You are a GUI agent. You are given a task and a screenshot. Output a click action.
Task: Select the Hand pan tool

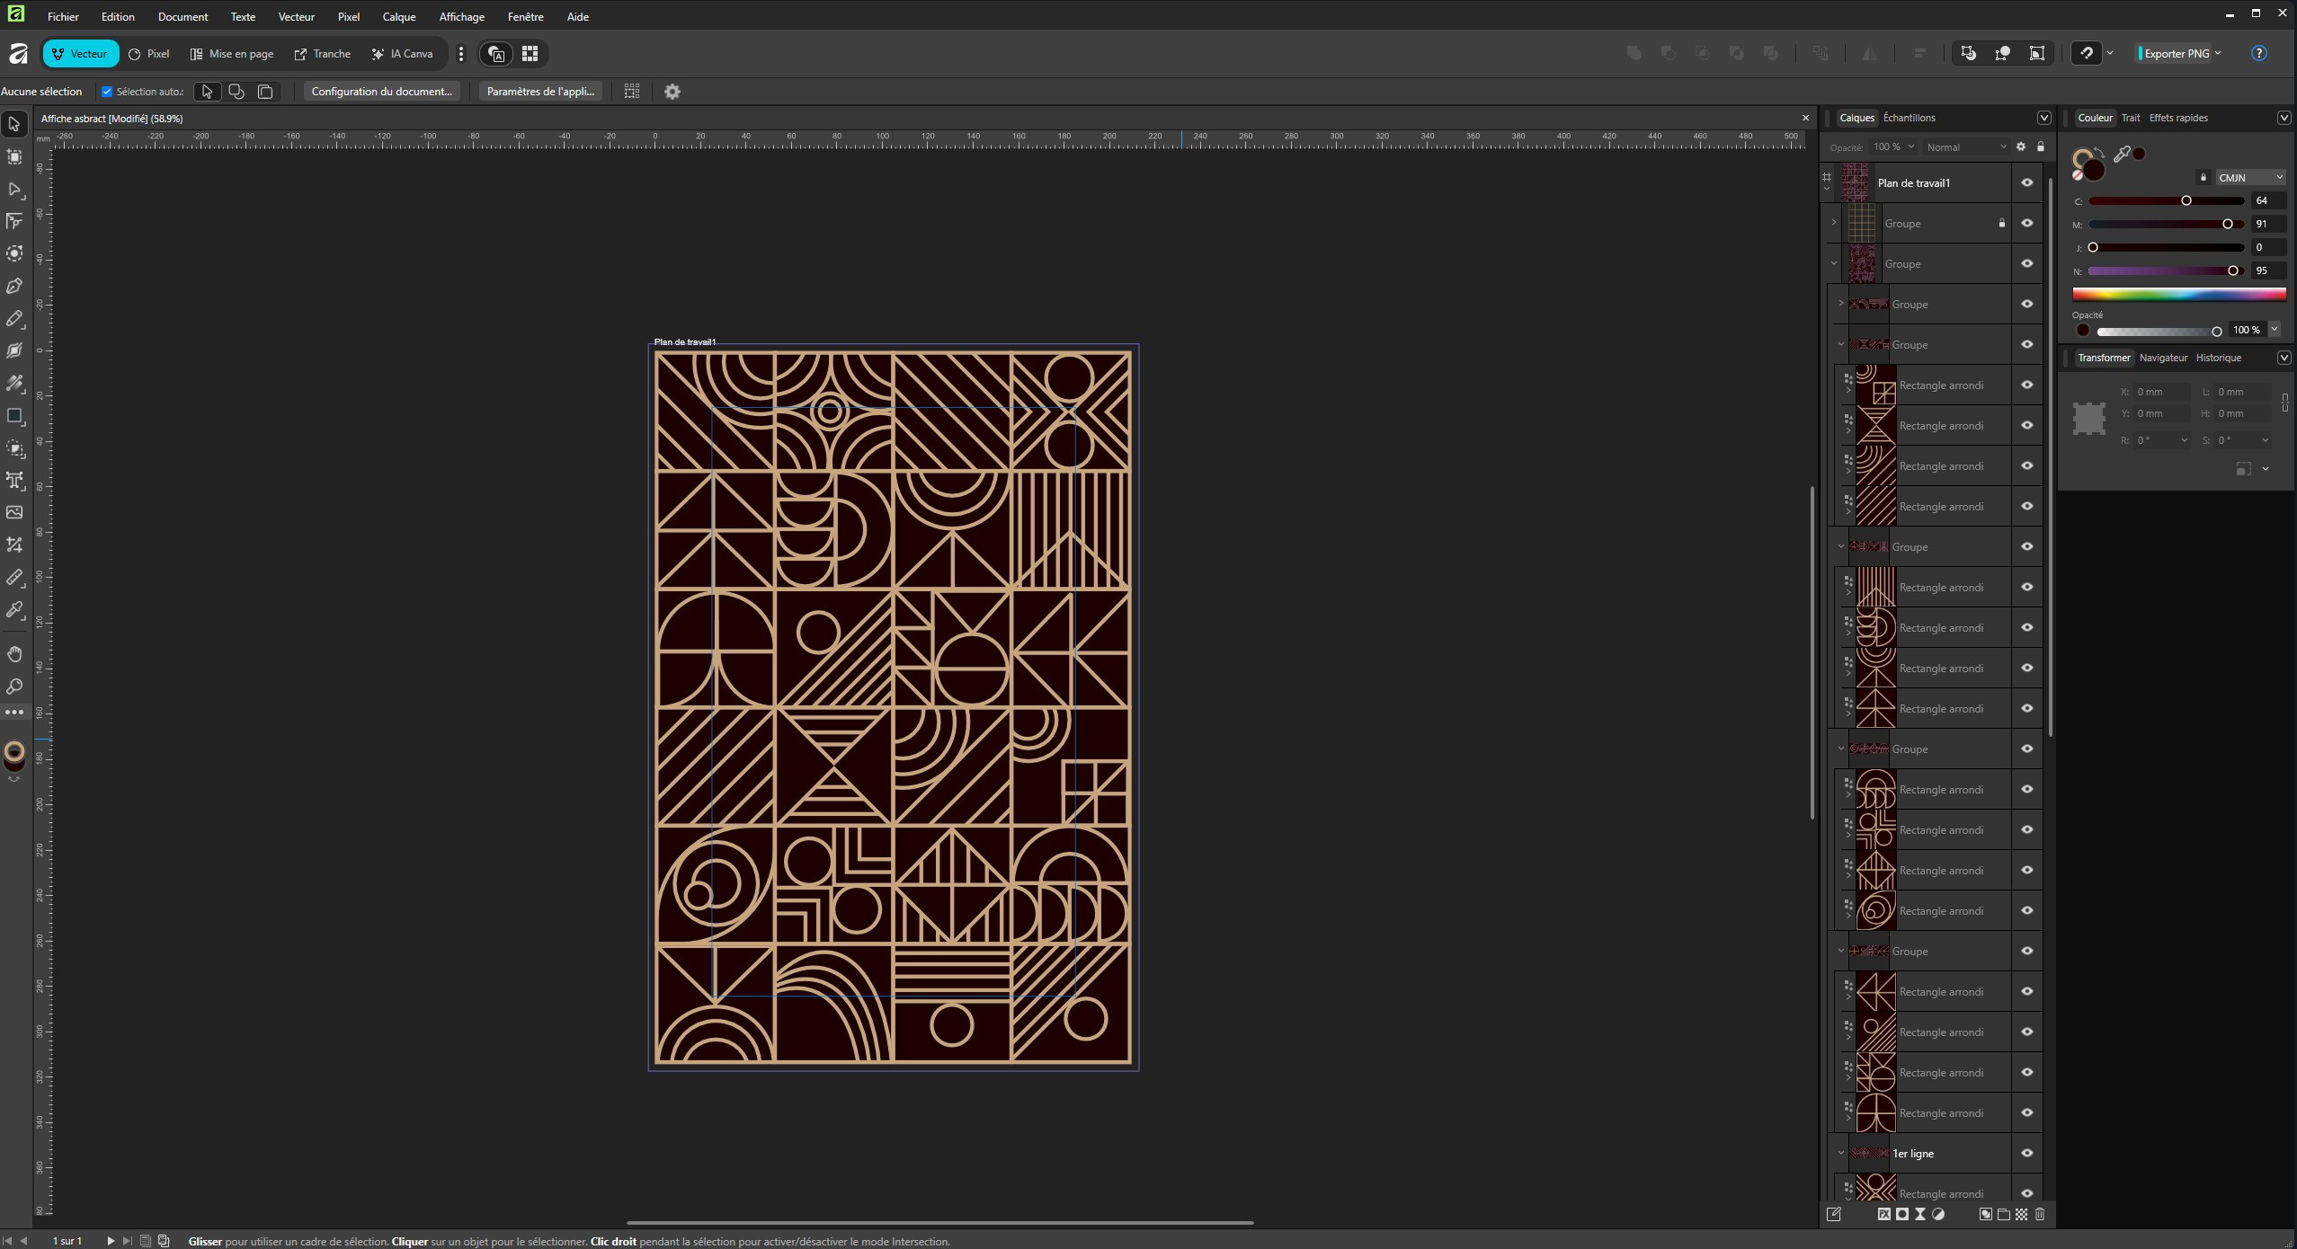(x=14, y=654)
